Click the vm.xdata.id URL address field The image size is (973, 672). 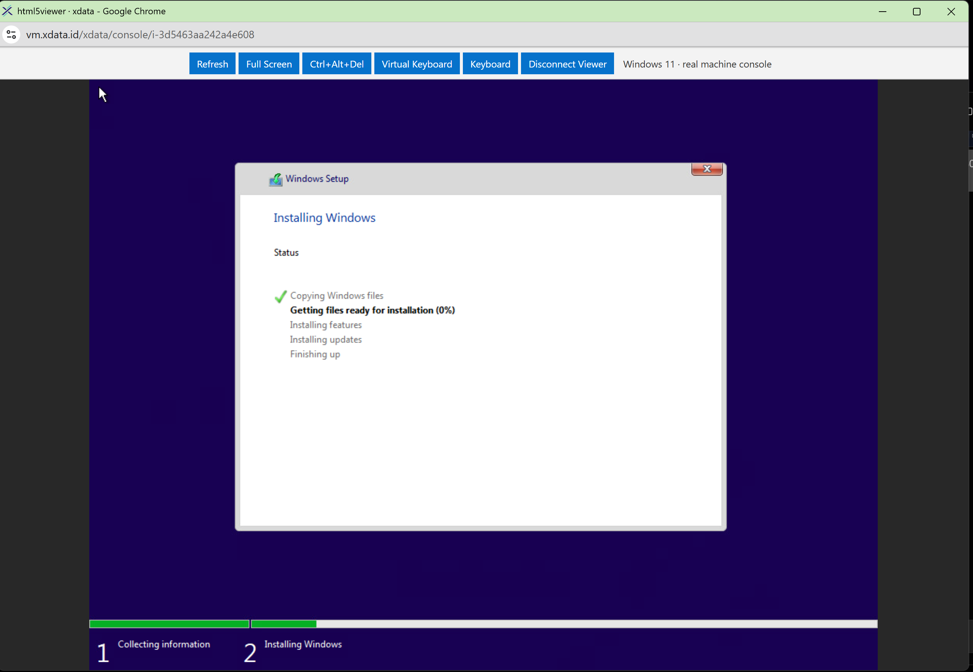(140, 34)
